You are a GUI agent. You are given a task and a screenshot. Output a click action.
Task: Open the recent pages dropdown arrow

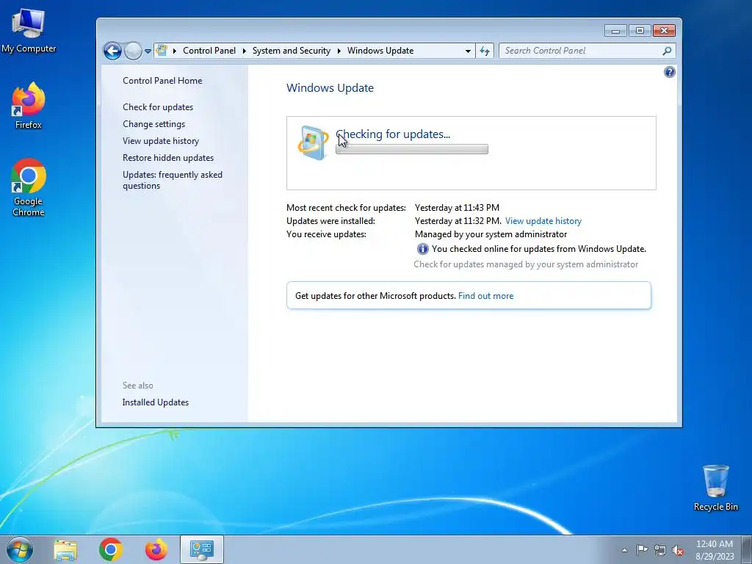pos(148,51)
